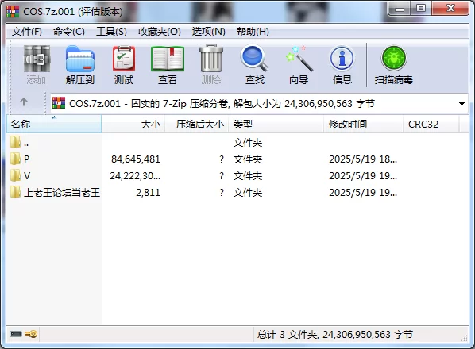Image resolution: width=475 pixels, height=349 pixels.
Task: Click the key password icon in status bar
Action: click(x=31, y=334)
